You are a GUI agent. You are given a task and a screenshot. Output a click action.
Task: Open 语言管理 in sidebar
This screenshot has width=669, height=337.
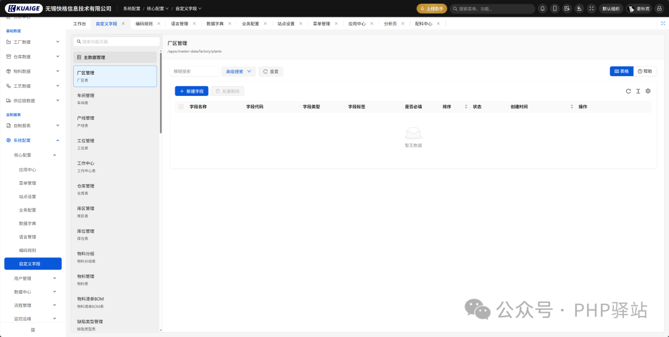click(28, 237)
